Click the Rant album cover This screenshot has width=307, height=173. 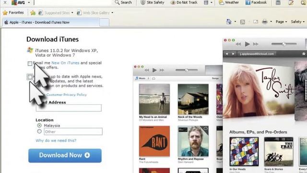tap(154, 141)
